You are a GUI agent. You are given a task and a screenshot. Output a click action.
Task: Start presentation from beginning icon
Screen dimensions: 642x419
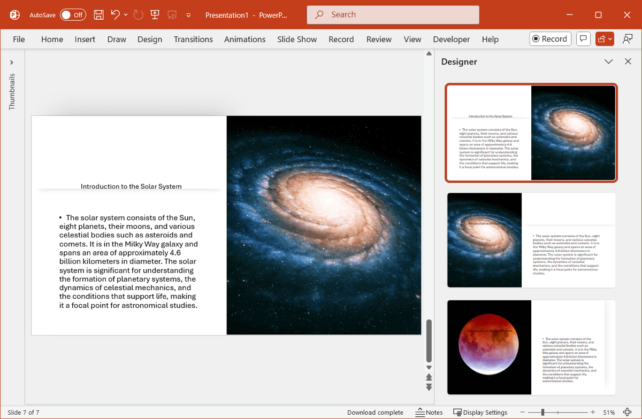[x=155, y=15]
